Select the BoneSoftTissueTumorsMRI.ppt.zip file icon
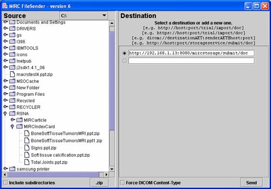The width and height of the screenshot is (271, 189). tap(27, 133)
